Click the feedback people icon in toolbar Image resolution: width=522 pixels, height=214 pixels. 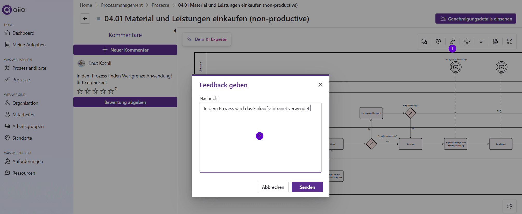(x=453, y=41)
